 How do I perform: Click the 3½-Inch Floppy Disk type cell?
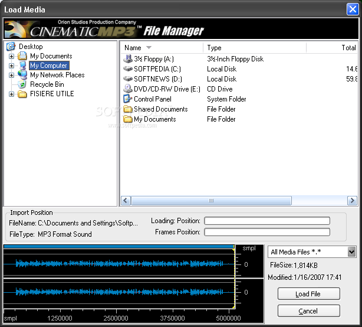235,59
